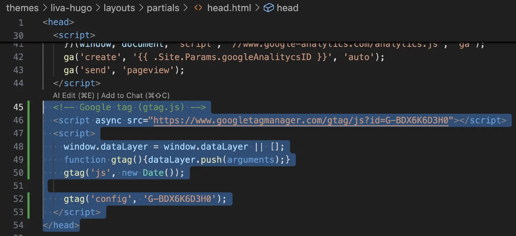Click the 'G-BDX6K6D3H0' string on line 52
This screenshot has height=236, width=516.
coord(180,199)
